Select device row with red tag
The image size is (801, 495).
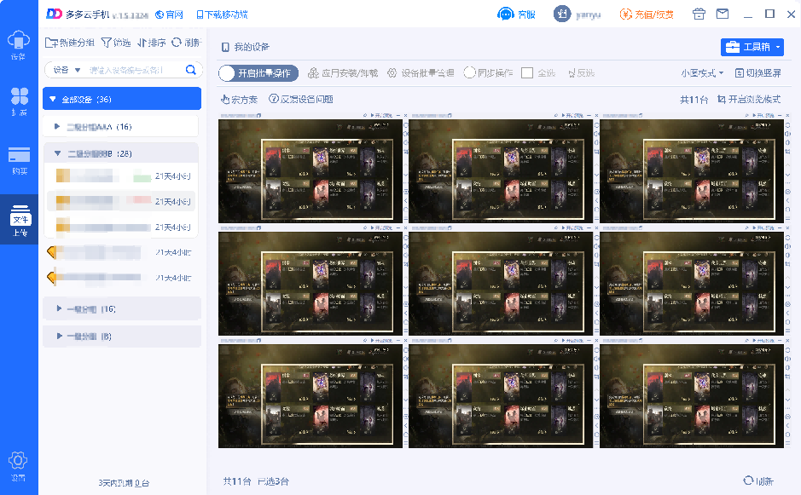121,202
